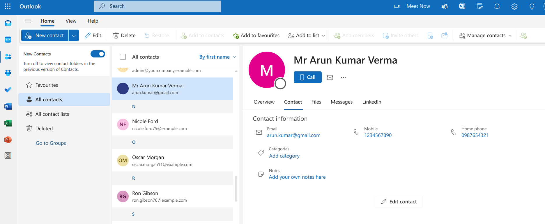545x224 pixels.
Task: Open the To Do checkmark app
Action: (x=8, y=90)
